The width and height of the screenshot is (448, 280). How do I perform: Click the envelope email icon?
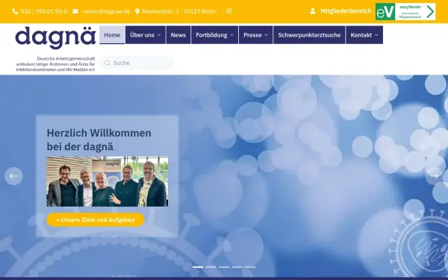point(75,11)
